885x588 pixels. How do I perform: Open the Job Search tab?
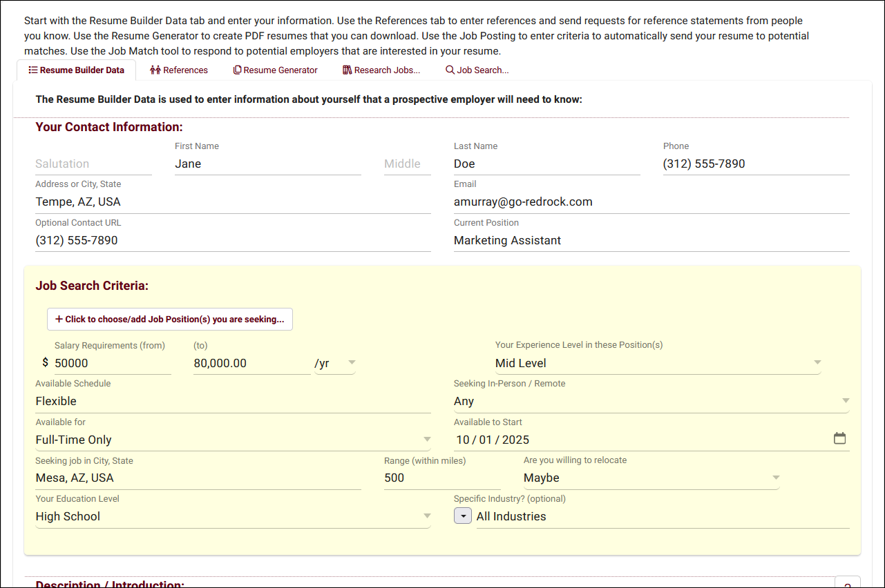tap(477, 70)
